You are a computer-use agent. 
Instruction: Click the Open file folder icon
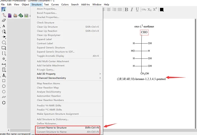(x=15, y=16)
